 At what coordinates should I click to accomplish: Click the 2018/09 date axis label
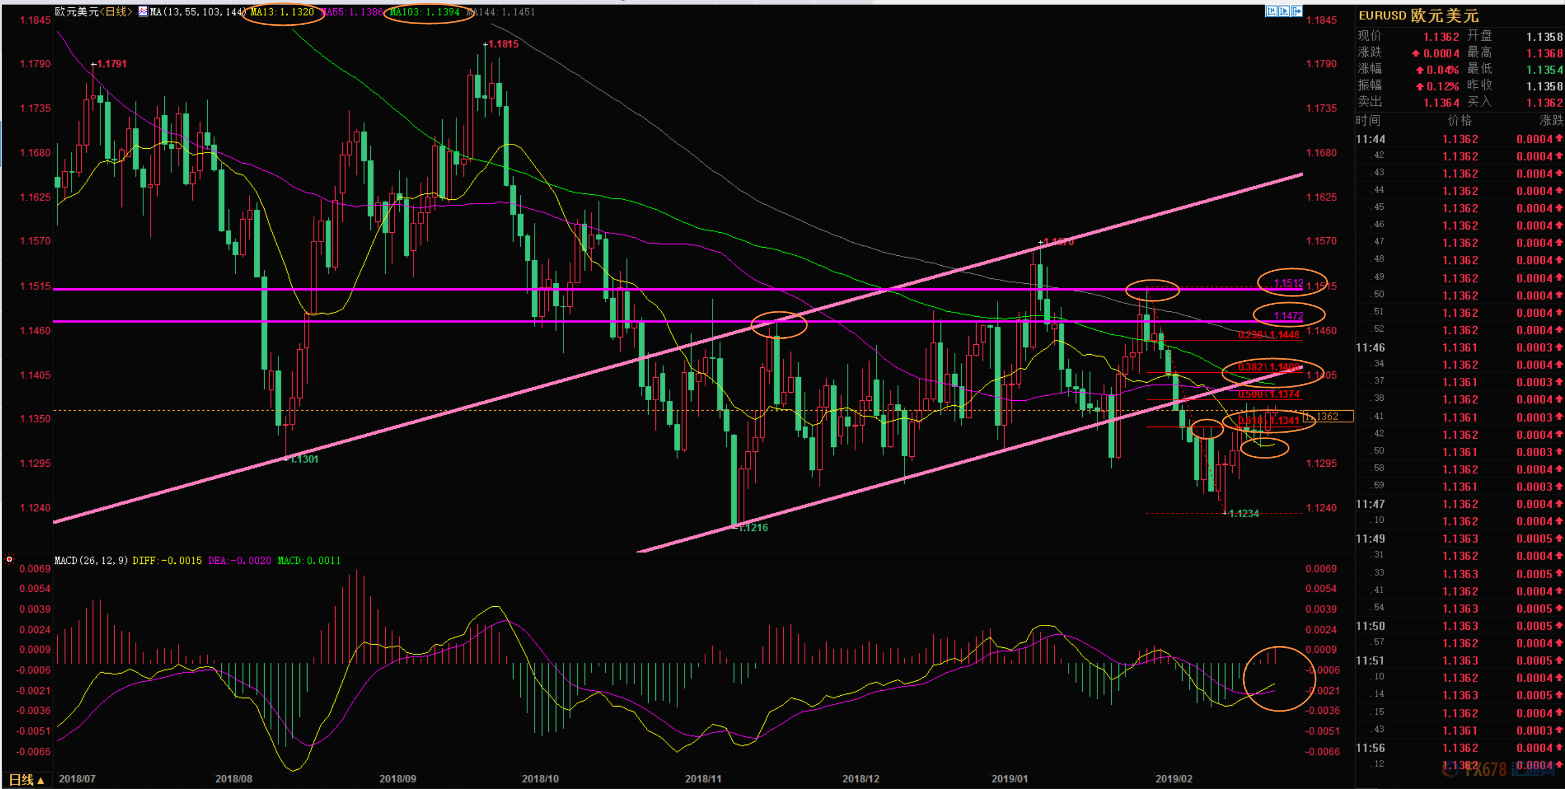[x=398, y=779]
